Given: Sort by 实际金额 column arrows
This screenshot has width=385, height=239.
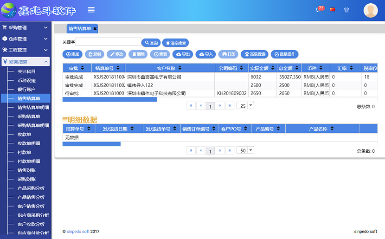Looking at the screenshot, I should click(x=273, y=68).
